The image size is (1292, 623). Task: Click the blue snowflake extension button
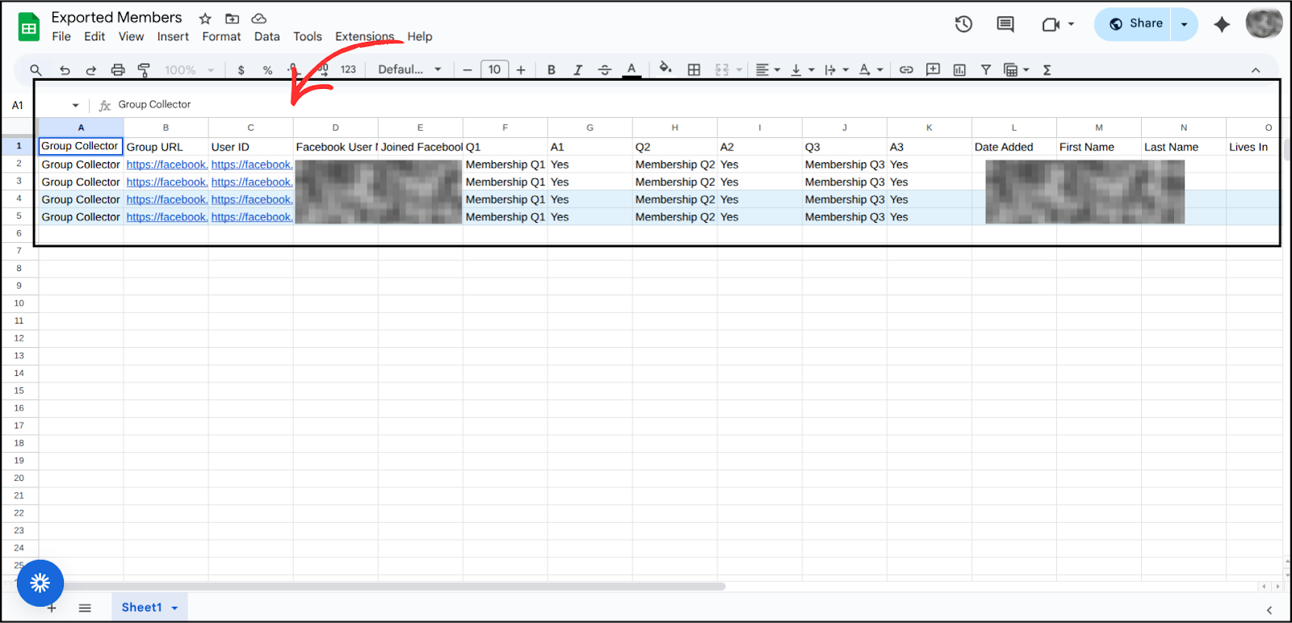click(40, 583)
